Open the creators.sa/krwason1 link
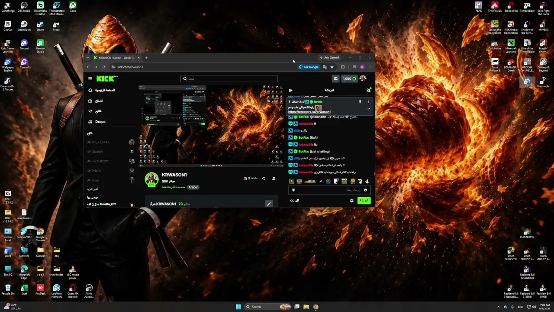The height and width of the screenshot is (312, 554). point(309,112)
